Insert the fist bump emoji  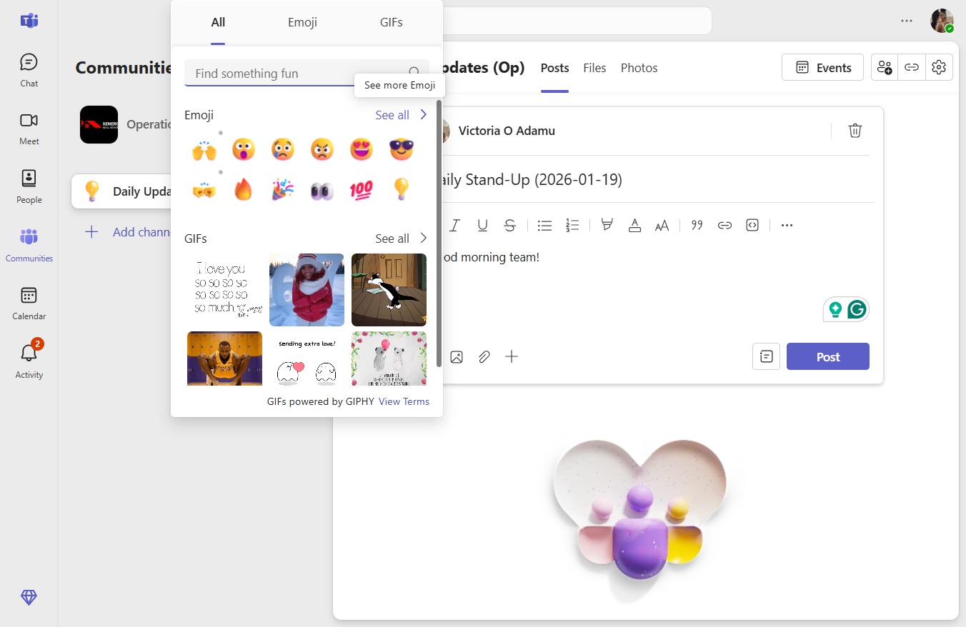pyautogui.click(x=204, y=191)
